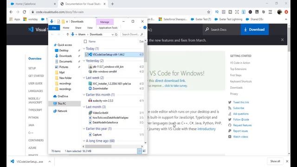Uncheck the VSCodeUserSetup-x64-1.44.2 checkbox

(x=87, y=55)
